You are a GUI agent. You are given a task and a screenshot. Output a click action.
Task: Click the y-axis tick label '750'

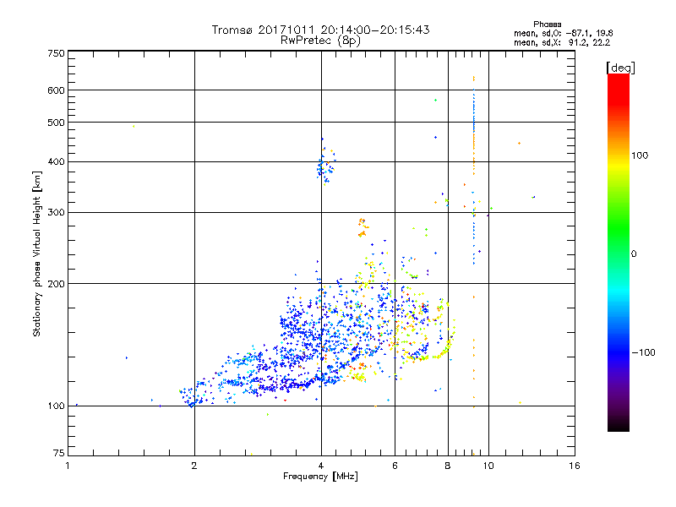pyautogui.click(x=57, y=53)
